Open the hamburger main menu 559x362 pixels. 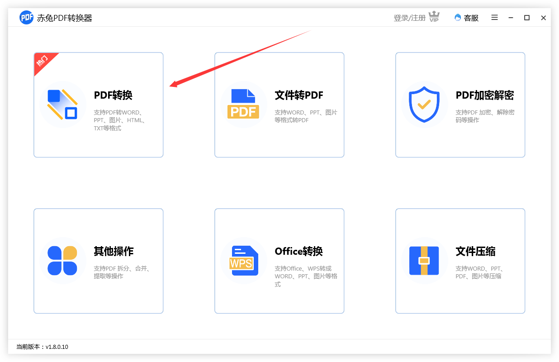(494, 18)
